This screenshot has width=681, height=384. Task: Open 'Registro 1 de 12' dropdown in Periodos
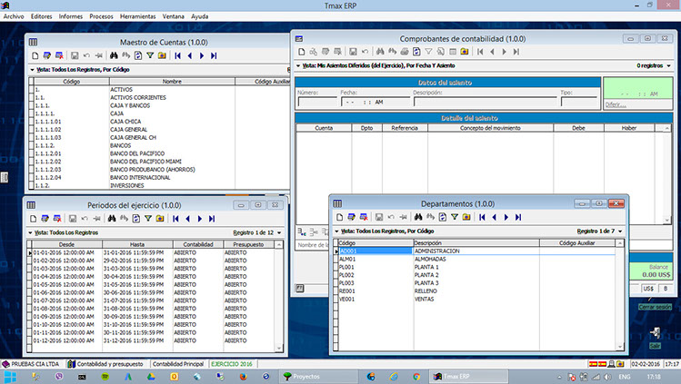[x=278, y=232]
